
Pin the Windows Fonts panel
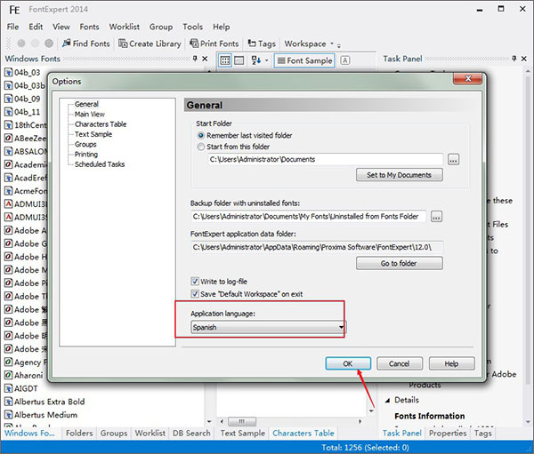coord(195,59)
